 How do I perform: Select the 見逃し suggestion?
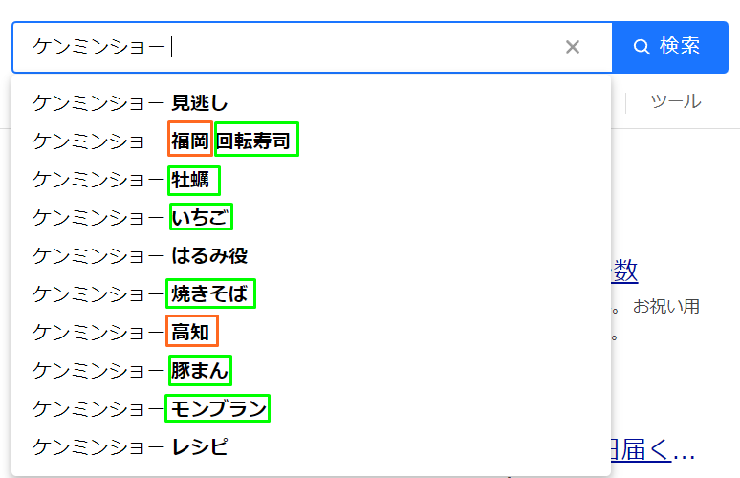tap(199, 102)
